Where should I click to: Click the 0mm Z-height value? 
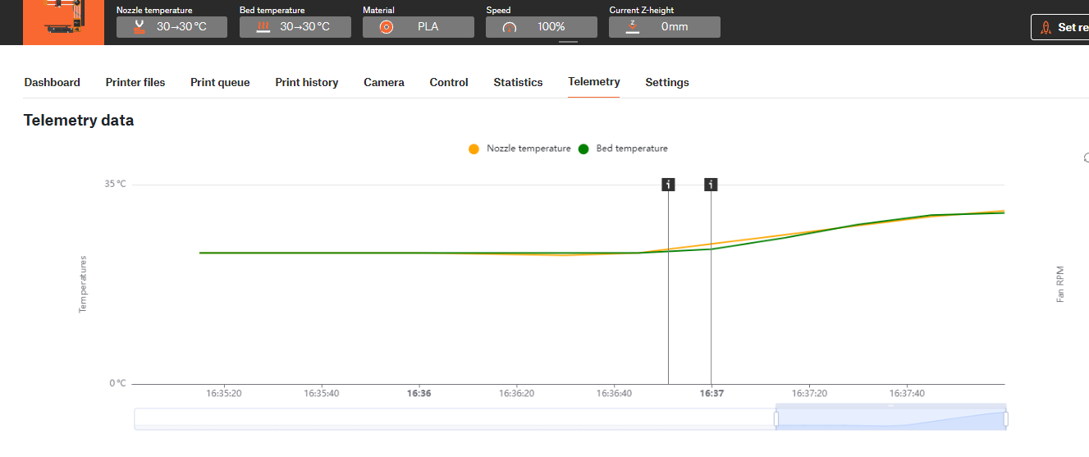[675, 26]
